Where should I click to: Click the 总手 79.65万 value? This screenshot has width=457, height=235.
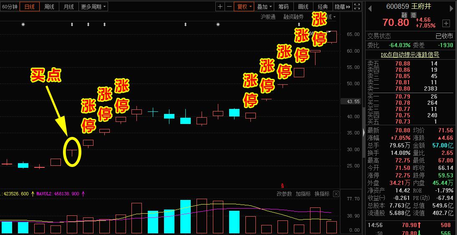pos(399,145)
